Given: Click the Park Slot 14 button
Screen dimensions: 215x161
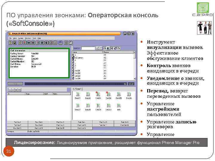Looking at the screenshot, I should pos(39,128).
